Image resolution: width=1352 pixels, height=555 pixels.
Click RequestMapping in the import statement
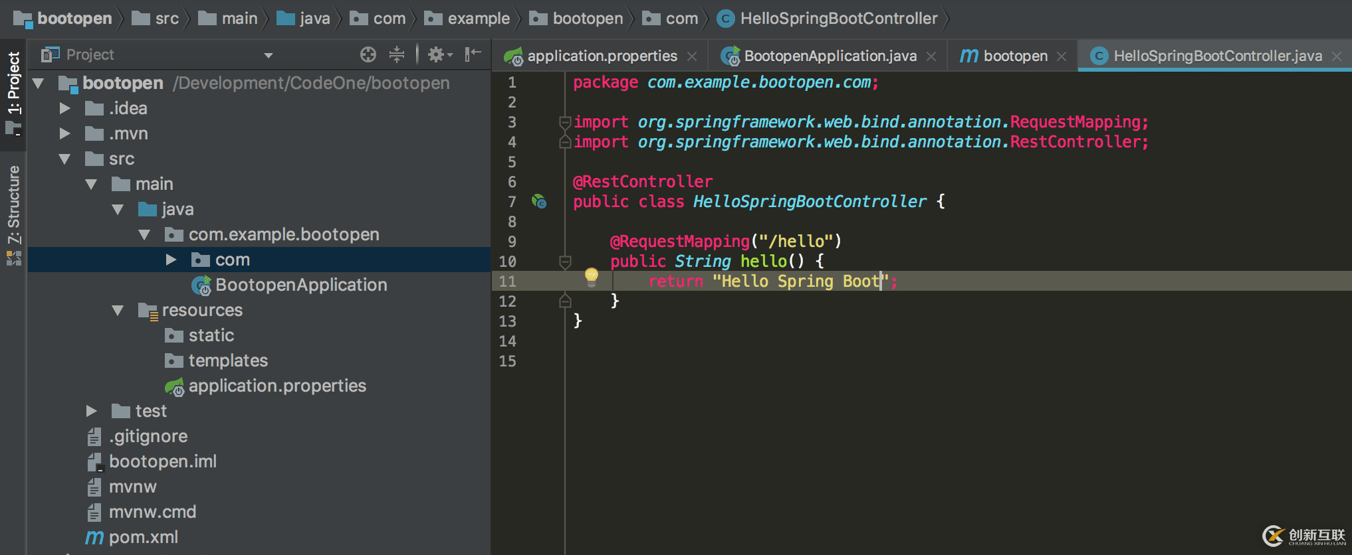1075,121
